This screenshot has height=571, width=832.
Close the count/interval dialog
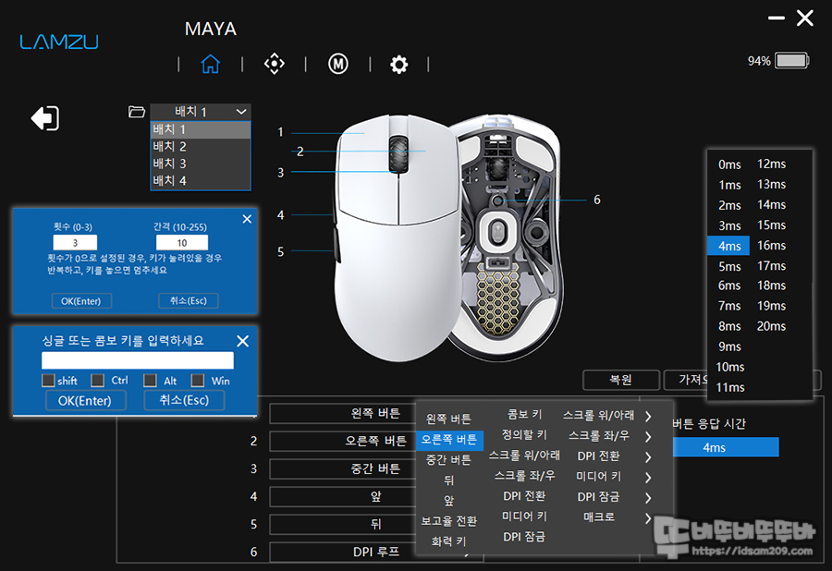point(247,219)
